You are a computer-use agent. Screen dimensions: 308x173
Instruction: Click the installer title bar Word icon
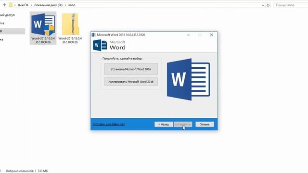94,35
